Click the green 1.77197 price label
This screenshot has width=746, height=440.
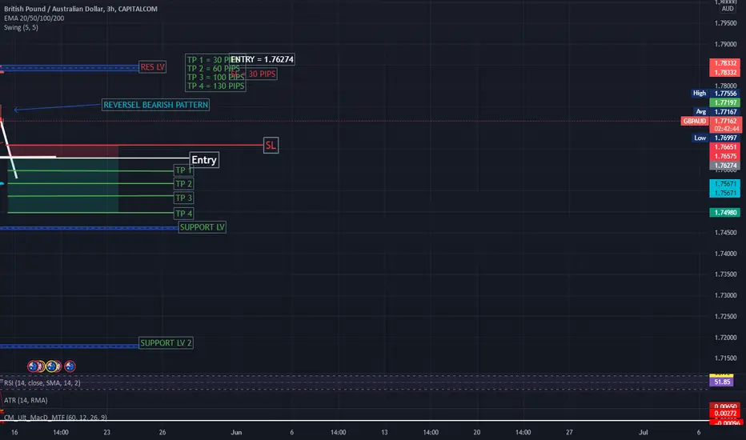click(x=725, y=102)
